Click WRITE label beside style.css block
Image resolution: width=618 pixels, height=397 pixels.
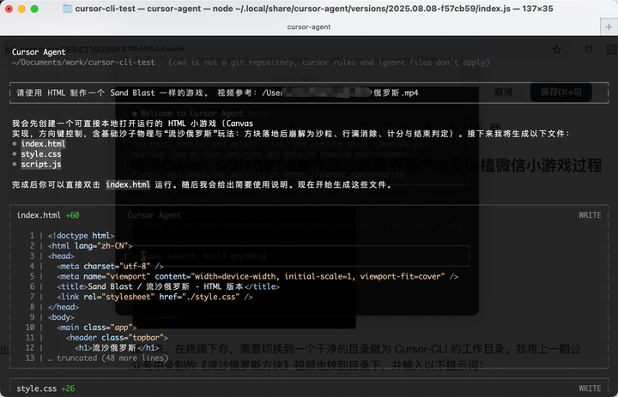click(x=590, y=388)
